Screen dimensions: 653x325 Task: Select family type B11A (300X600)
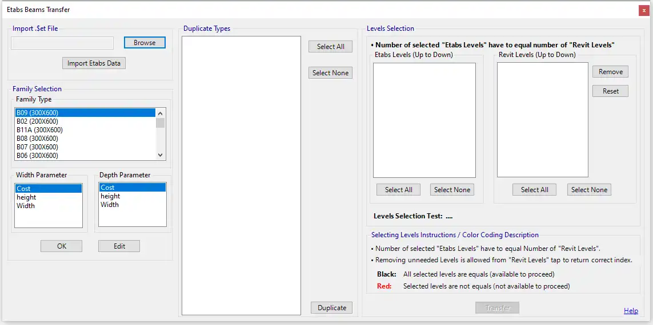(85, 129)
